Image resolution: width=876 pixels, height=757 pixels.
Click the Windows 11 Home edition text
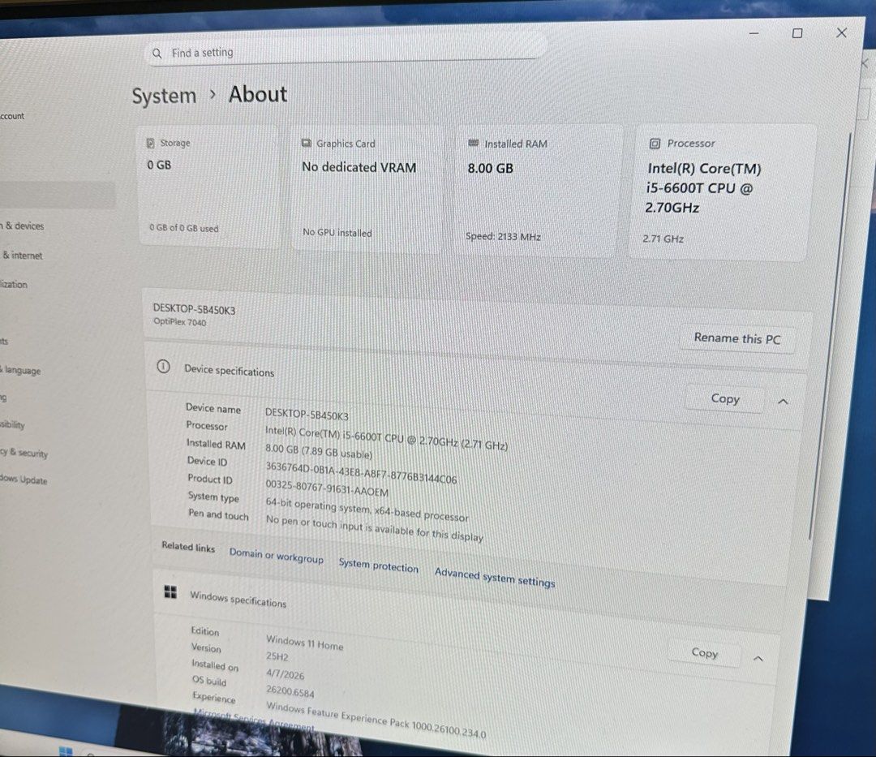point(304,643)
